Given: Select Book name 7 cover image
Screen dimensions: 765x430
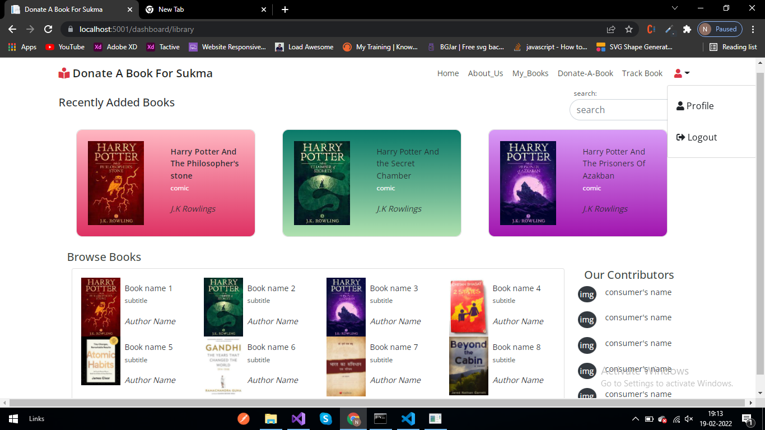Looking at the screenshot, I should 346,366.
